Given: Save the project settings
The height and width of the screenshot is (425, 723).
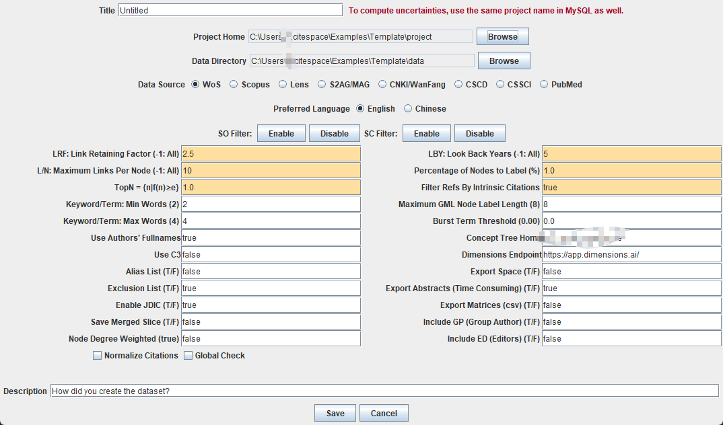Looking at the screenshot, I should coord(335,413).
